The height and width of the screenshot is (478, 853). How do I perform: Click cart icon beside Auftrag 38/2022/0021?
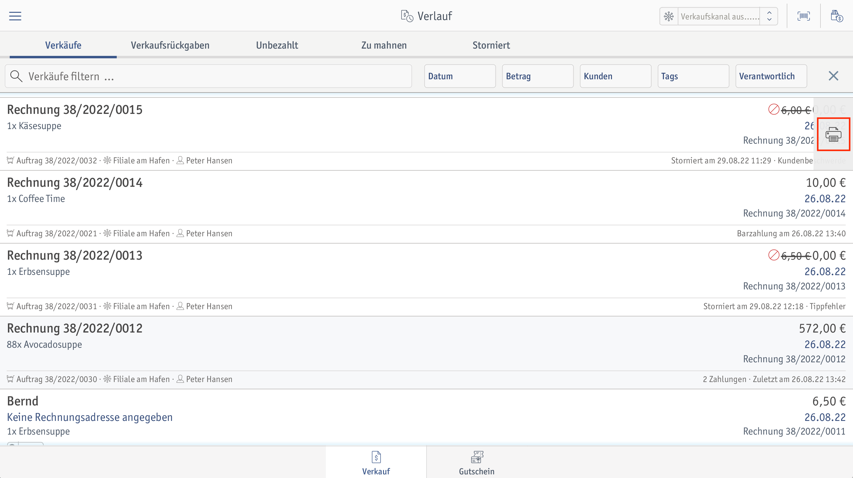[10, 233]
